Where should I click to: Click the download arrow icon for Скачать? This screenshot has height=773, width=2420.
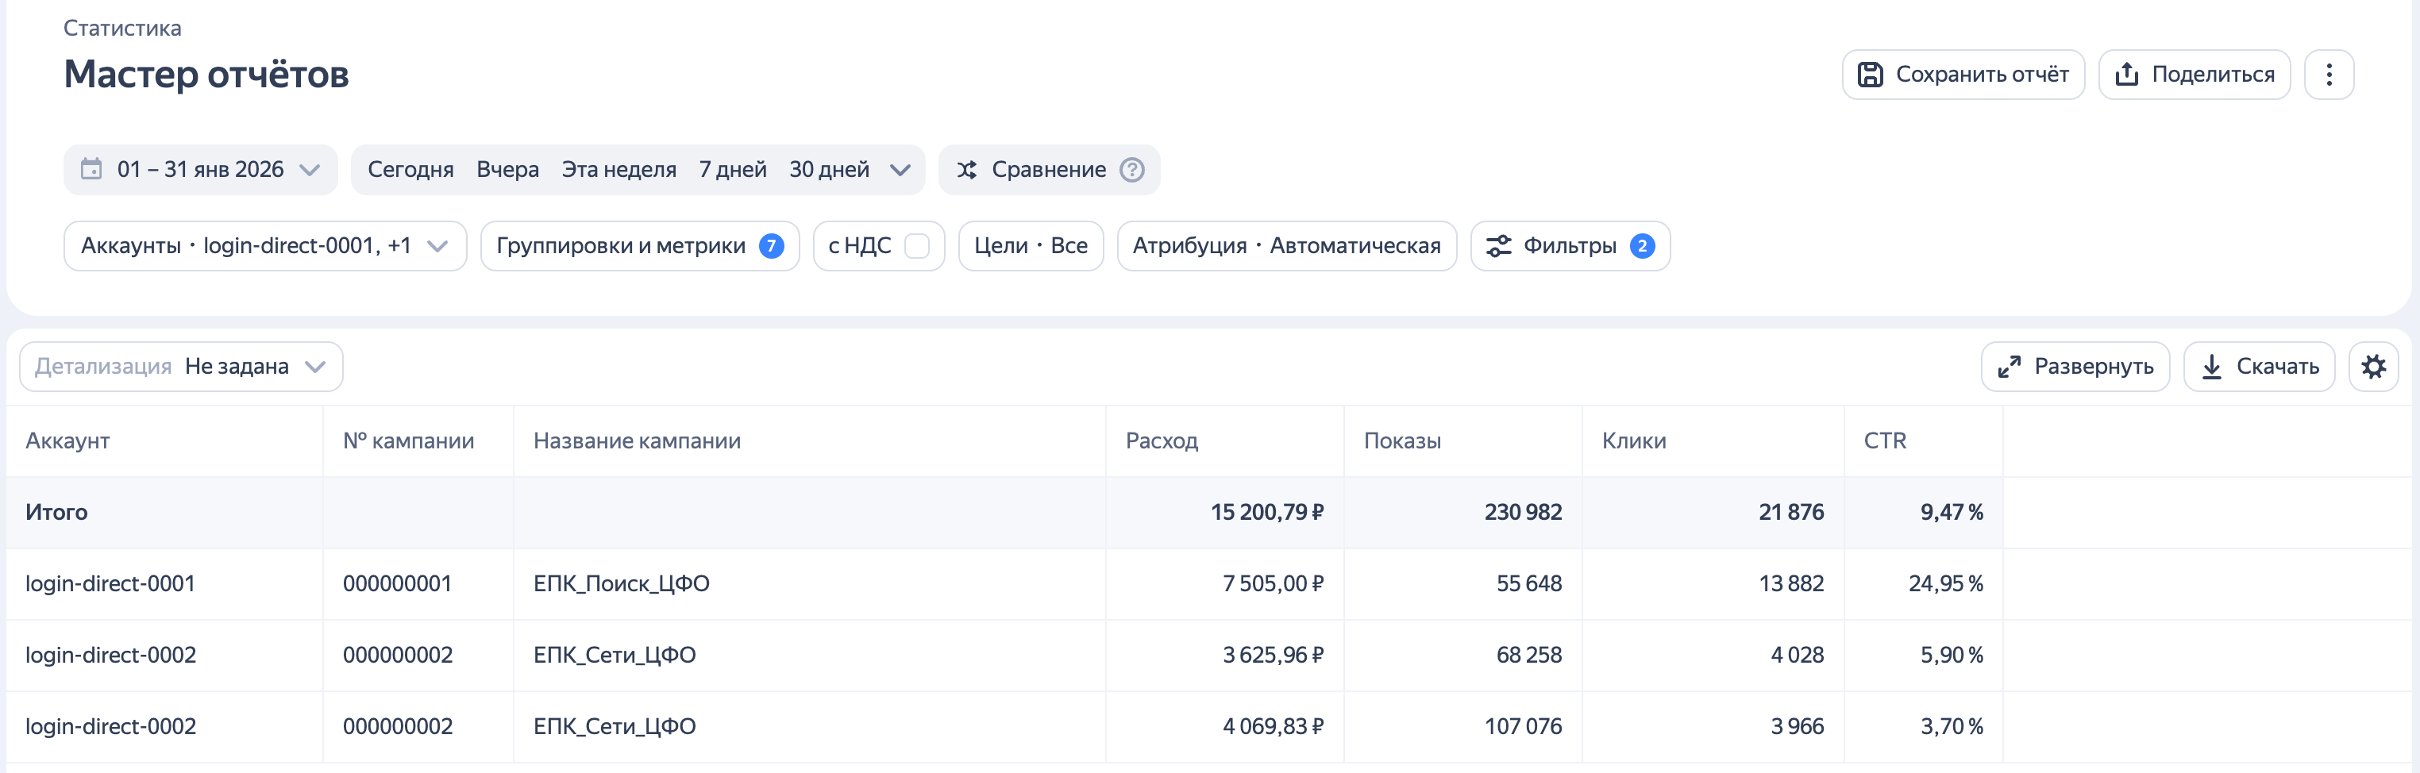pyautogui.click(x=2213, y=367)
